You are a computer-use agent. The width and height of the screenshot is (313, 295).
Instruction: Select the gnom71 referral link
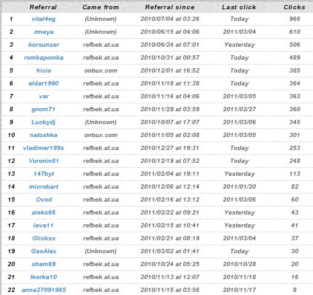(44, 109)
